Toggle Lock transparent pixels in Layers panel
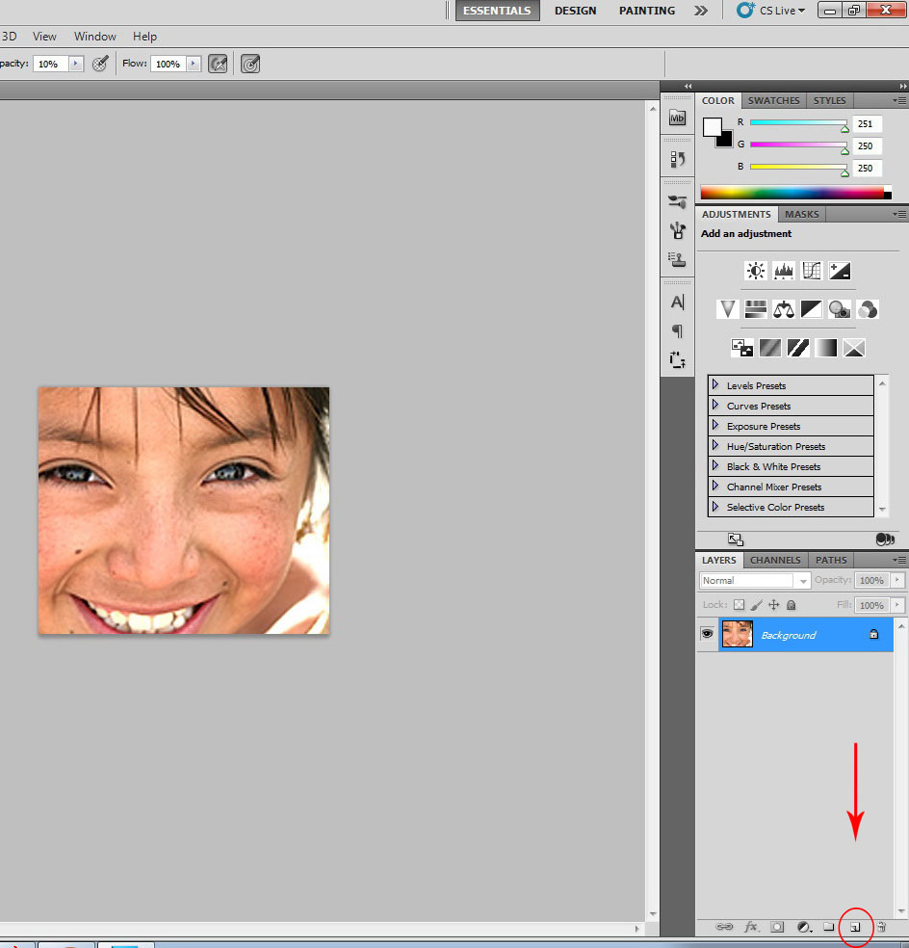This screenshot has height=948, width=909. click(x=739, y=605)
